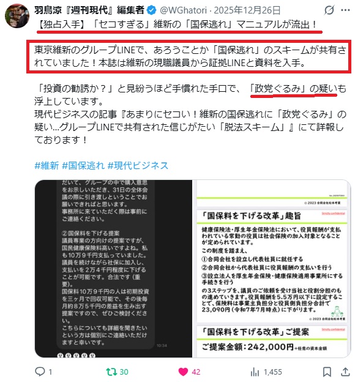
Task: Click the green retweet icon
Action: (111, 372)
